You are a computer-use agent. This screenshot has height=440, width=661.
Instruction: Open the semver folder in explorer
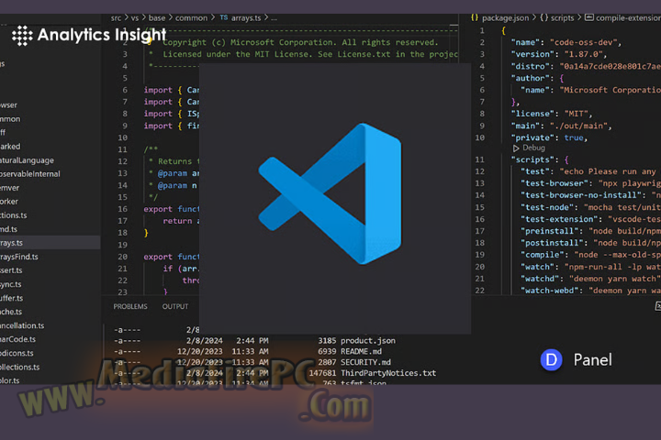point(10,188)
